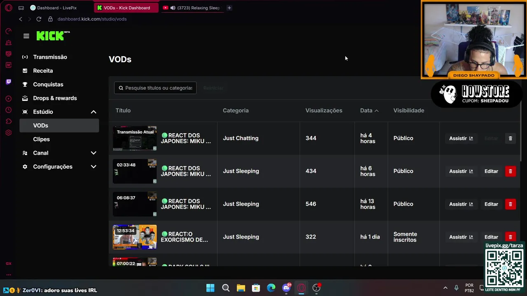Viewport: 527px width, 296px height.
Task: Click Editar for the 06:08:37 VOD
Action: [491, 204]
